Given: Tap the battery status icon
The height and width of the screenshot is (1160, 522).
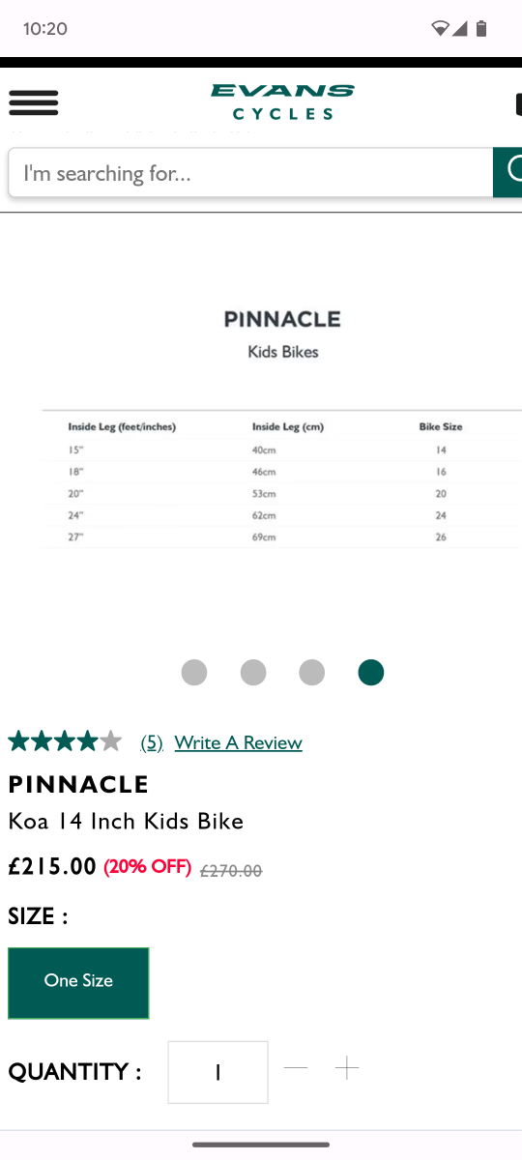Looking at the screenshot, I should point(481,29).
